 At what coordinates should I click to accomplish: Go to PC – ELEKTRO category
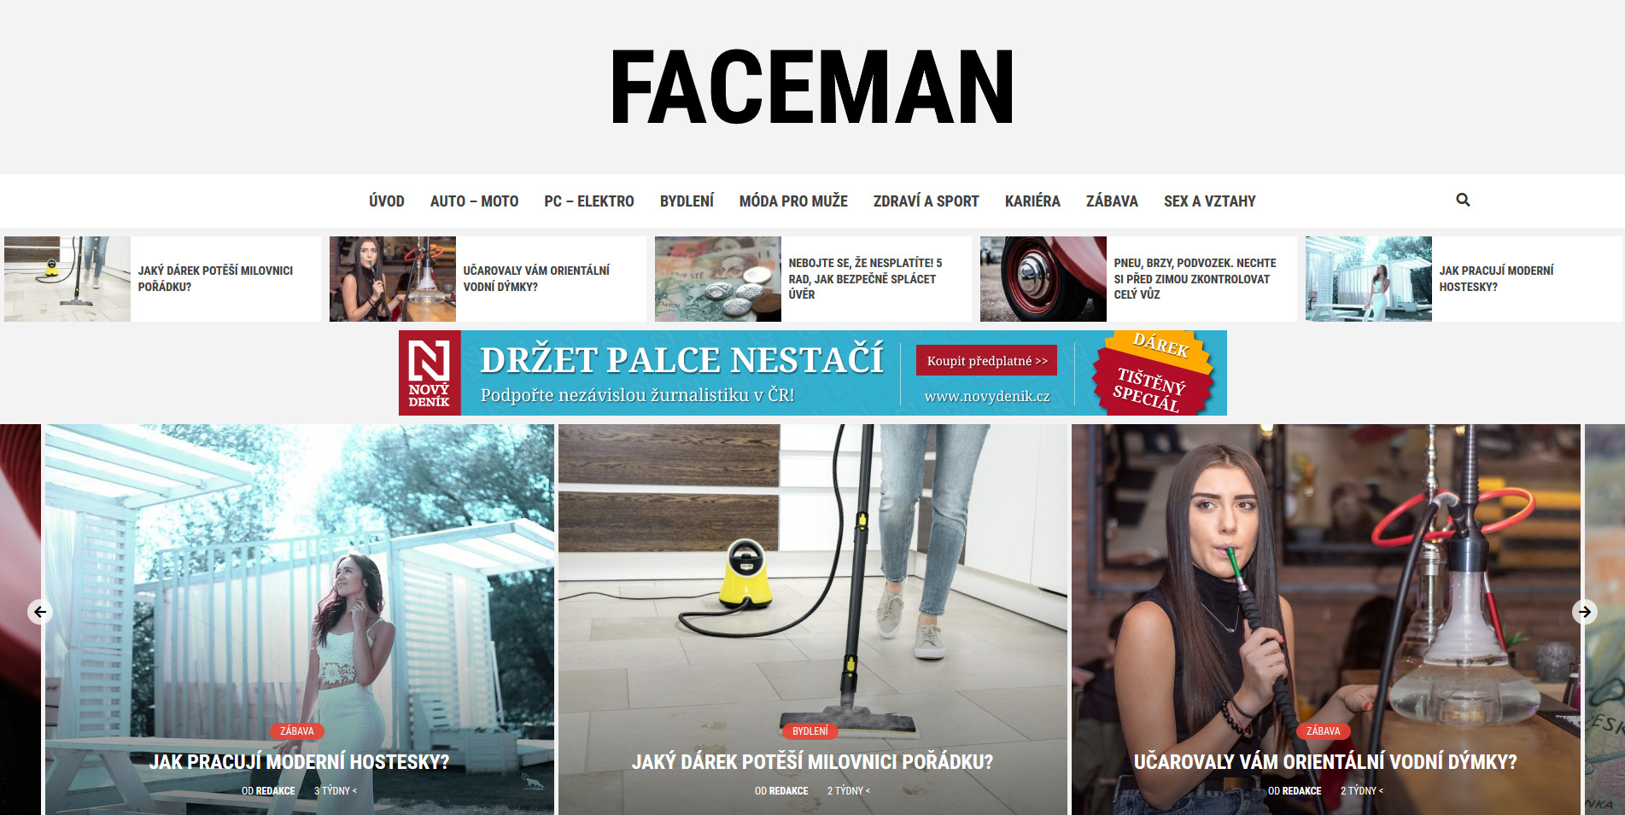[x=589, y=201]
